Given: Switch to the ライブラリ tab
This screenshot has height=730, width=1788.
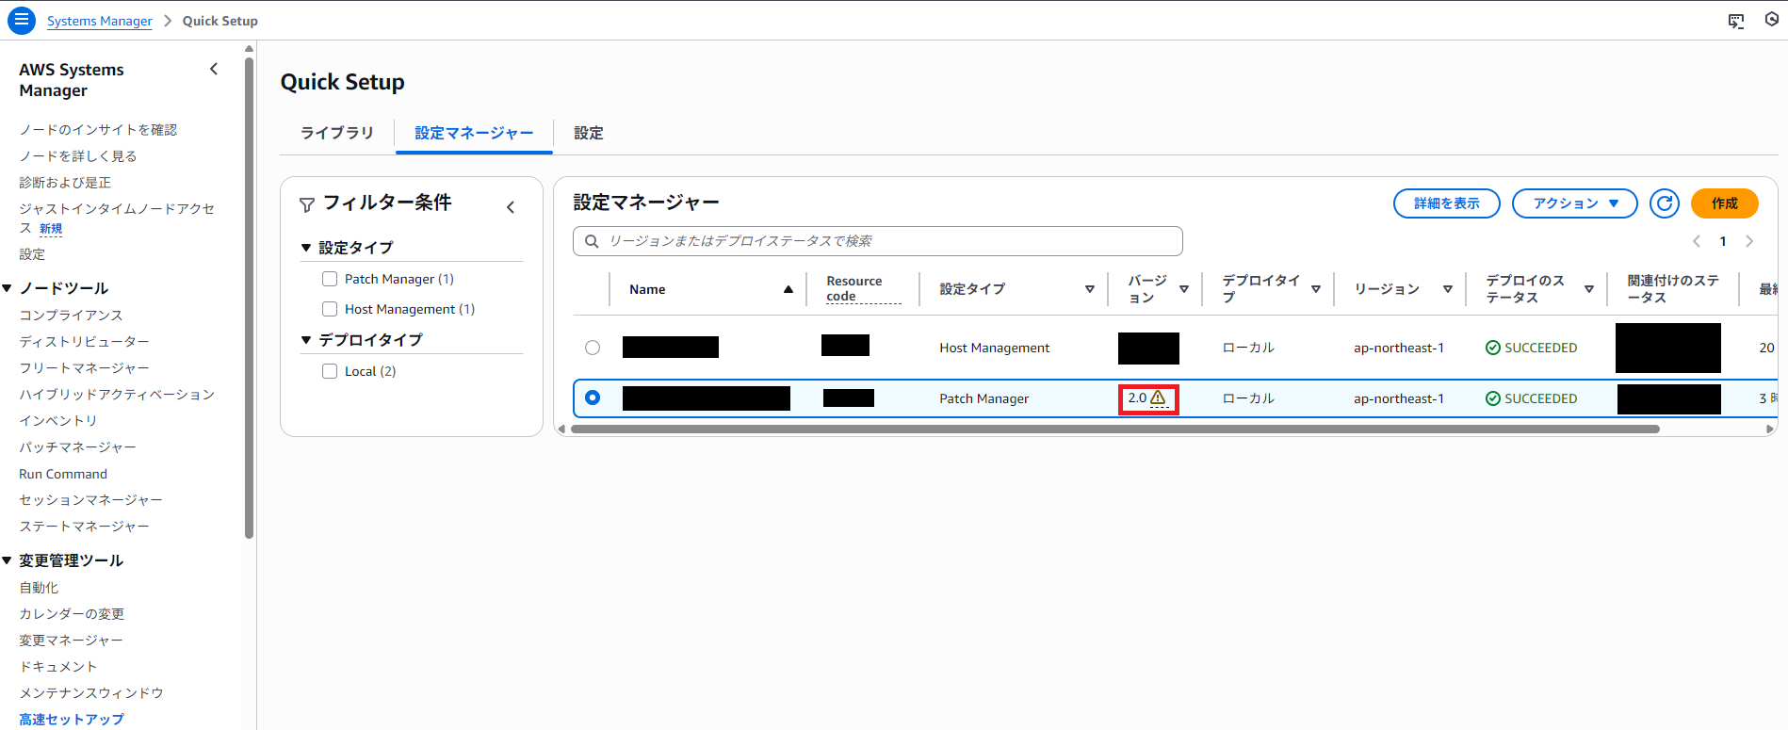Looking at the screenshot, I should click(x=336, y=133).
